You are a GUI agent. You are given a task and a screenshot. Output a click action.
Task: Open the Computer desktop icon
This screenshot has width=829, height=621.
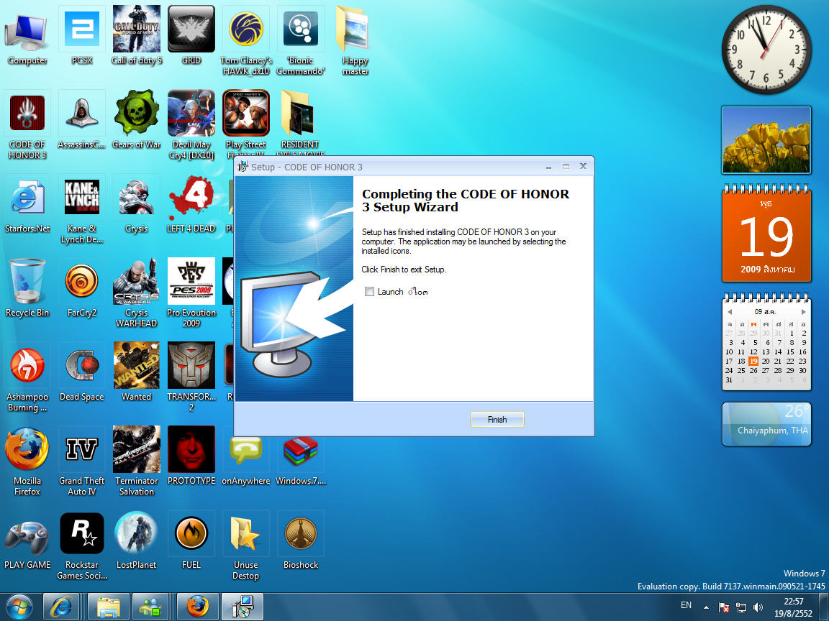27,37
